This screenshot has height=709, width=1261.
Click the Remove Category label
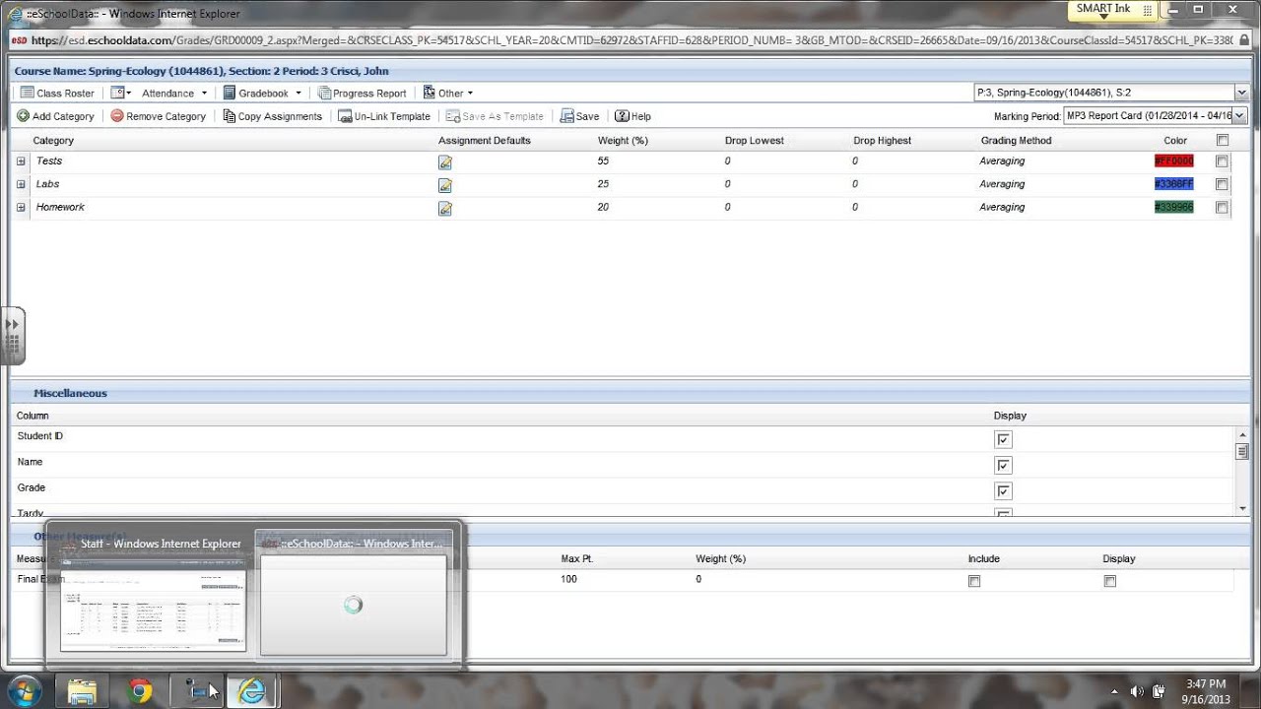tap(166, 116)
